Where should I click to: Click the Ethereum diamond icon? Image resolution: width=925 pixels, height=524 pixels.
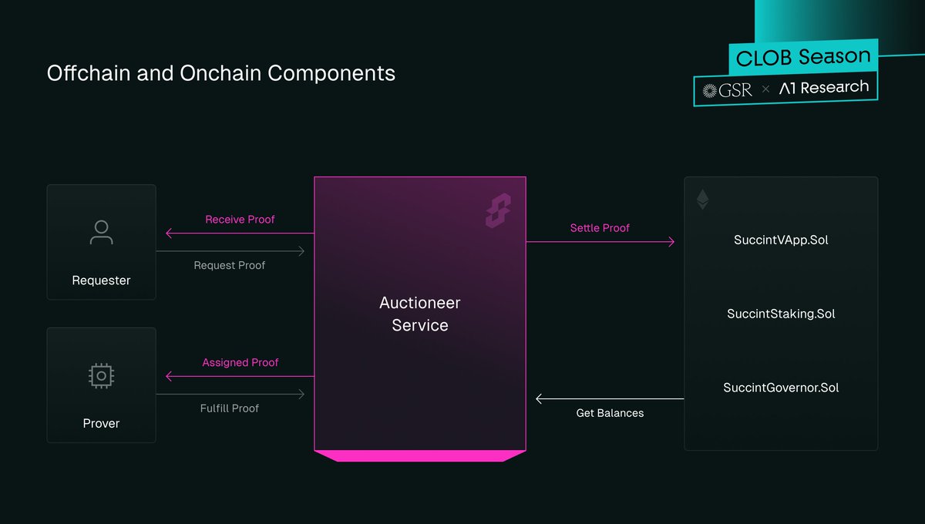point(702,200)
